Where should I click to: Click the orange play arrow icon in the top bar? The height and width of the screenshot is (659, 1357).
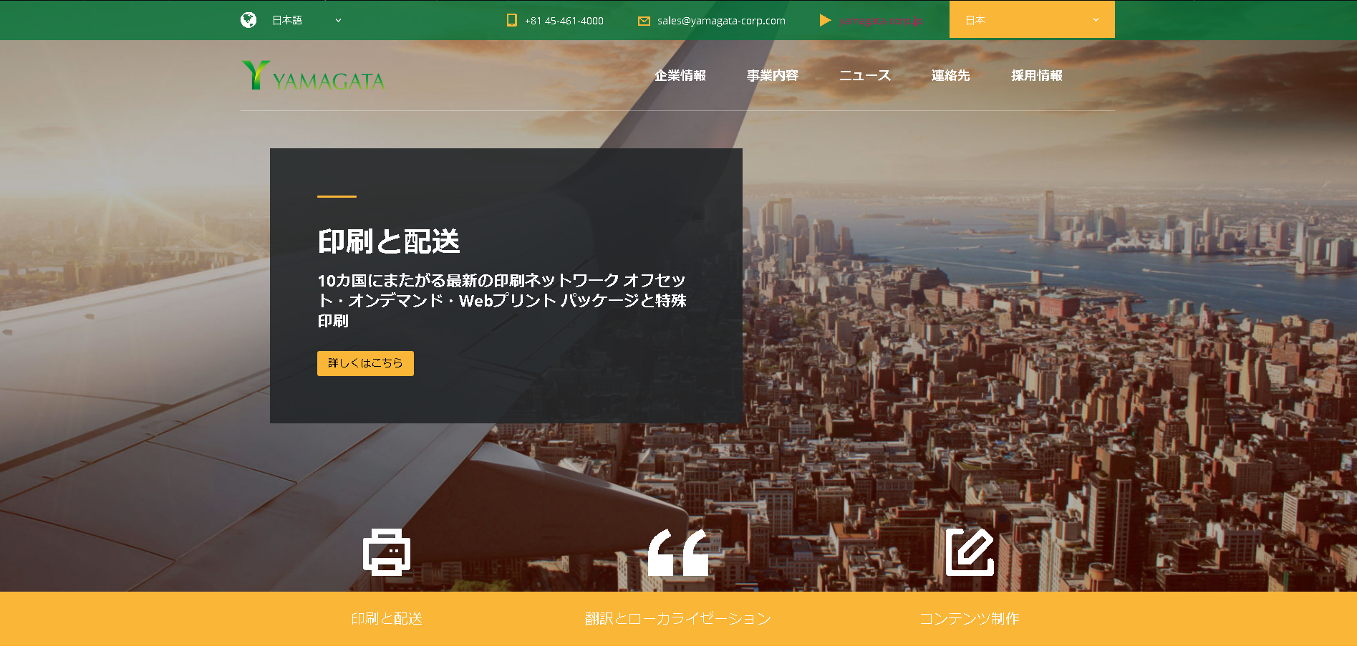tap(825, 20)
